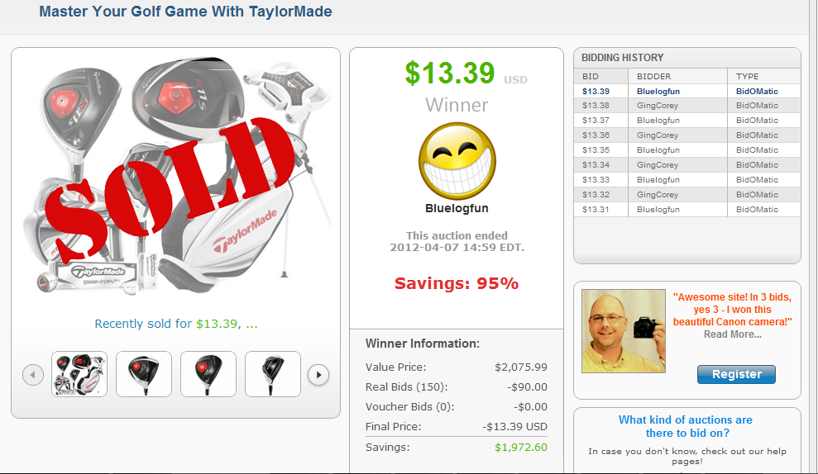This screenshot has width=818, height=474.
Task: Click the 'Master Your Golf Game' heading
Action: [185, 12]
